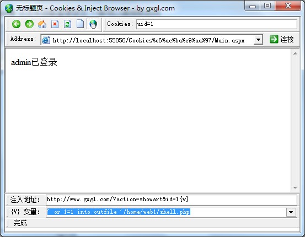The width and height of the screenshot is (305, 237).
Task: Click the '注入地址:' label
Action: click(x=25, y=200)
